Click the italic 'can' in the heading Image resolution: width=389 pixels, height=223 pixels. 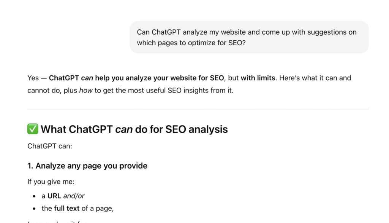tap(124, 129)
